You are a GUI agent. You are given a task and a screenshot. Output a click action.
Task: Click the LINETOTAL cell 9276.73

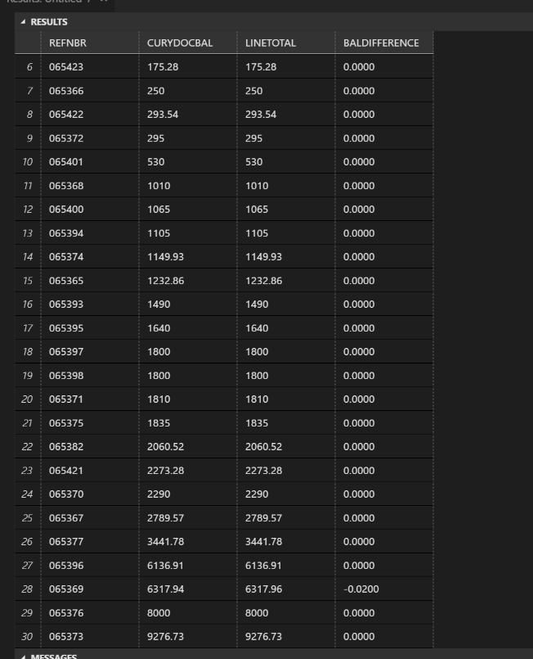pos(266,636)
